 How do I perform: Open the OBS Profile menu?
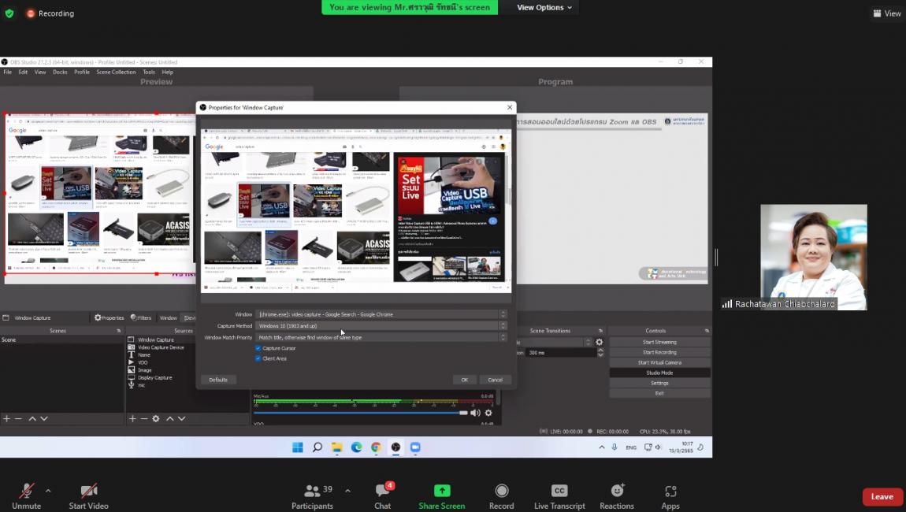pyautogui.click(x=82, y=72)
